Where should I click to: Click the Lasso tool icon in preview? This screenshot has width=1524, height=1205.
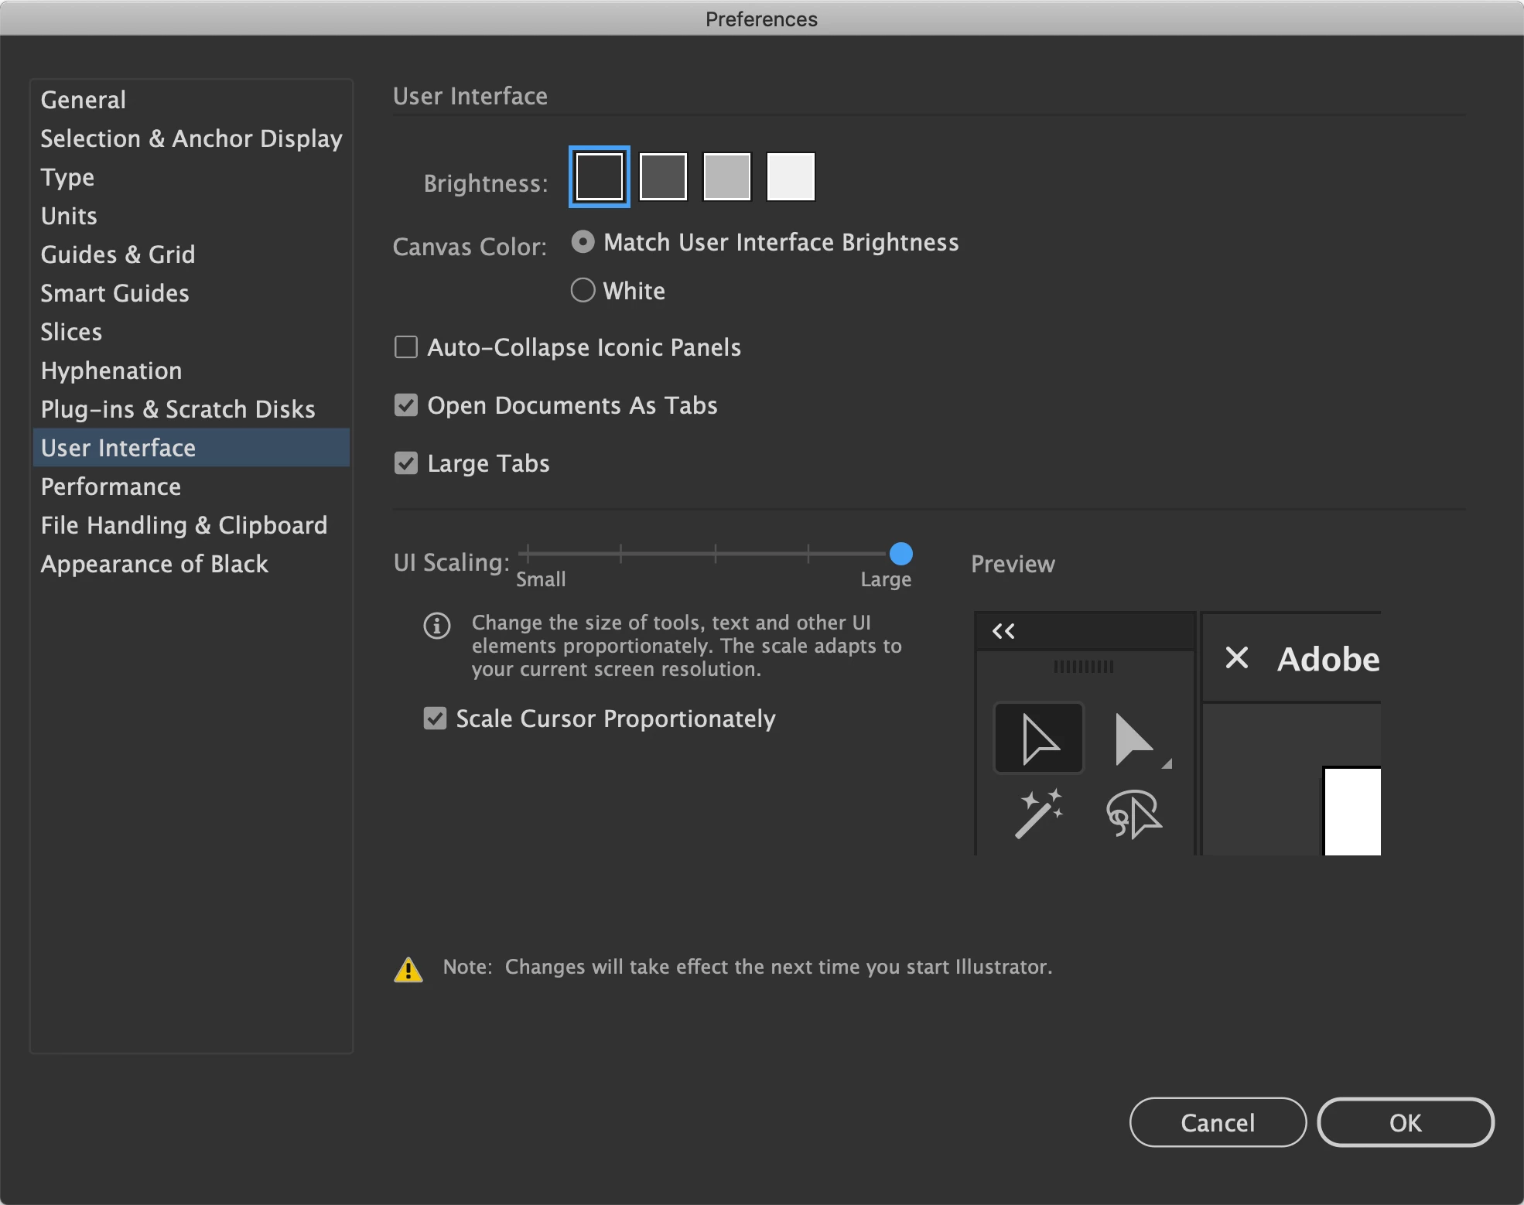(x=1133, y=814)
